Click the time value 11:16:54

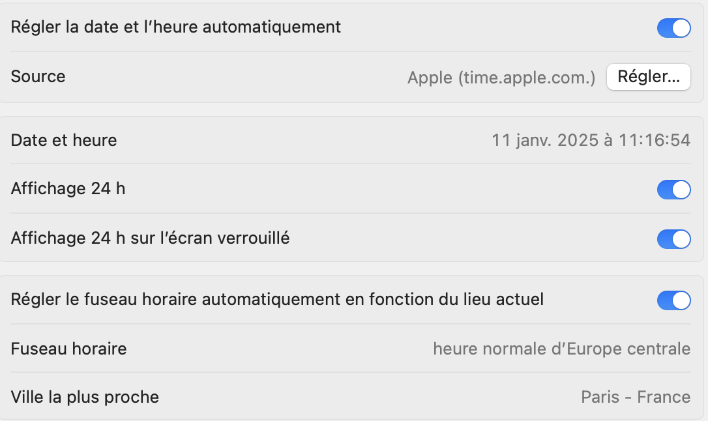pos(654,140)
